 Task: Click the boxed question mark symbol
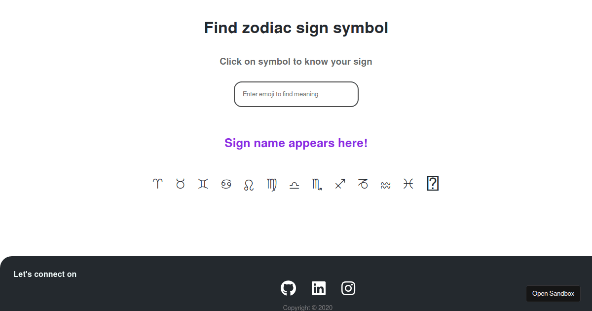433,183
